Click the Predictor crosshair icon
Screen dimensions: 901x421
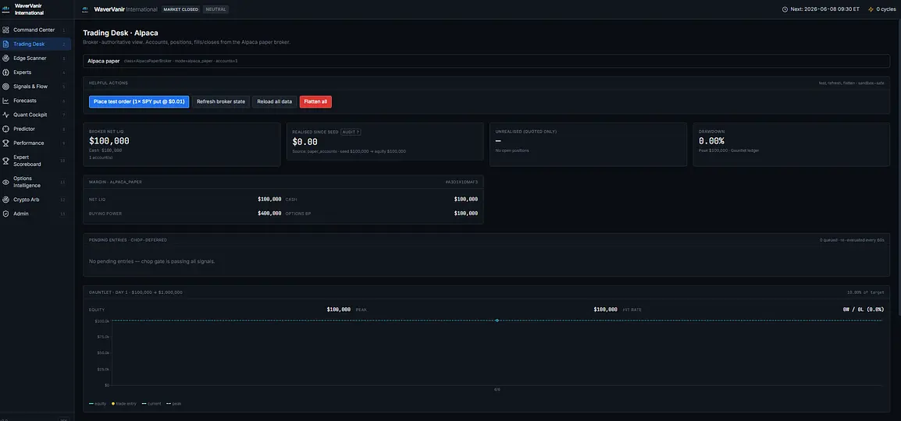click(5, 129)
